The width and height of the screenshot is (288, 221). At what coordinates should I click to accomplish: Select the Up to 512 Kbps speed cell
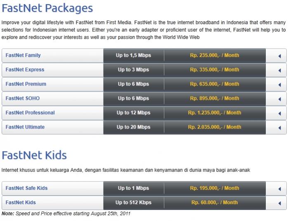click(x=134, y=203)
